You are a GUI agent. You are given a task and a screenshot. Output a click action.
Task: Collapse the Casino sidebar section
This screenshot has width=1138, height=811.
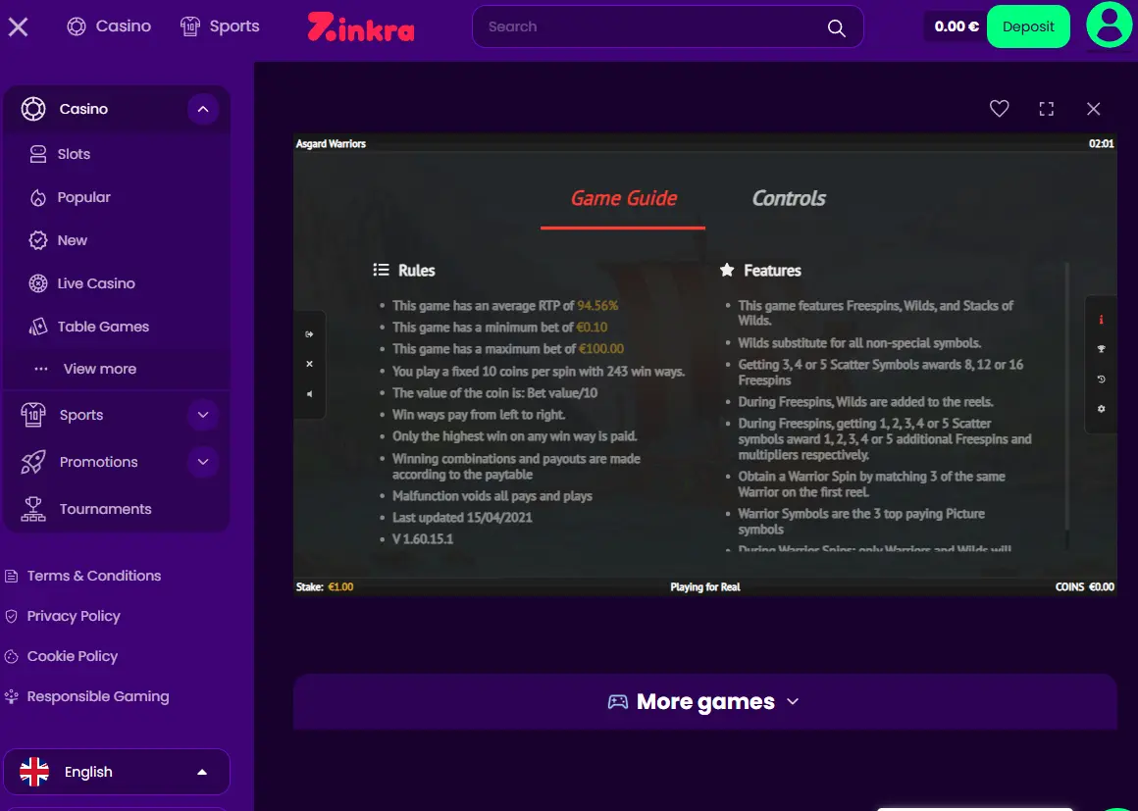[x=203, y=109]
